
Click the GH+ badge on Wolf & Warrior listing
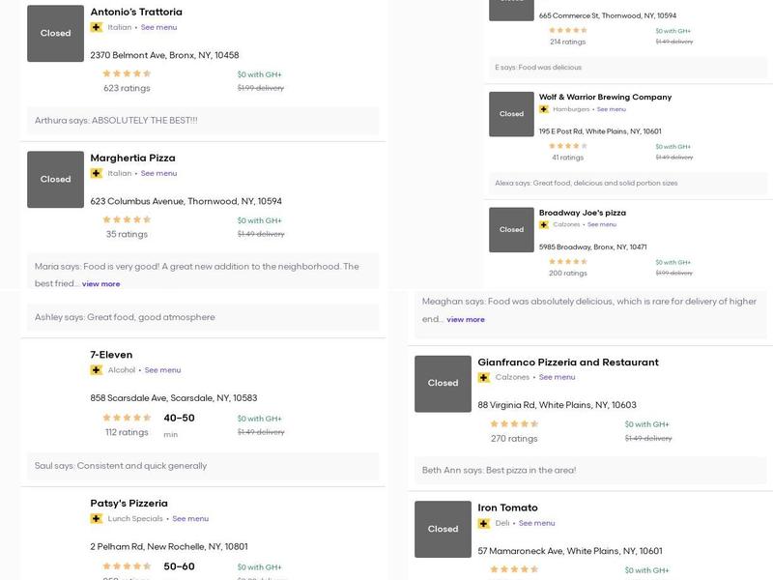point(544,109)
